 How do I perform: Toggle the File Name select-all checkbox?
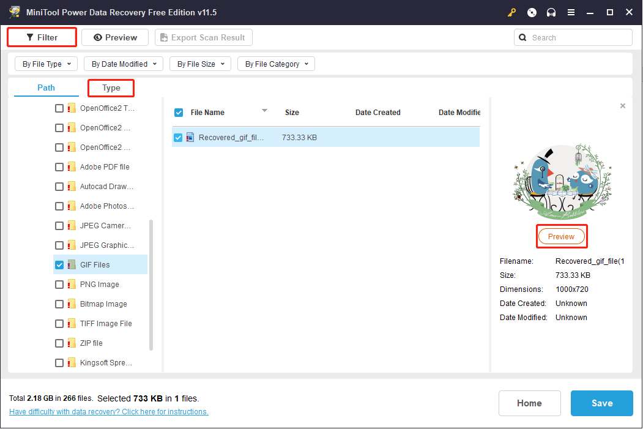pyautogui.click(x=179, y=113)
